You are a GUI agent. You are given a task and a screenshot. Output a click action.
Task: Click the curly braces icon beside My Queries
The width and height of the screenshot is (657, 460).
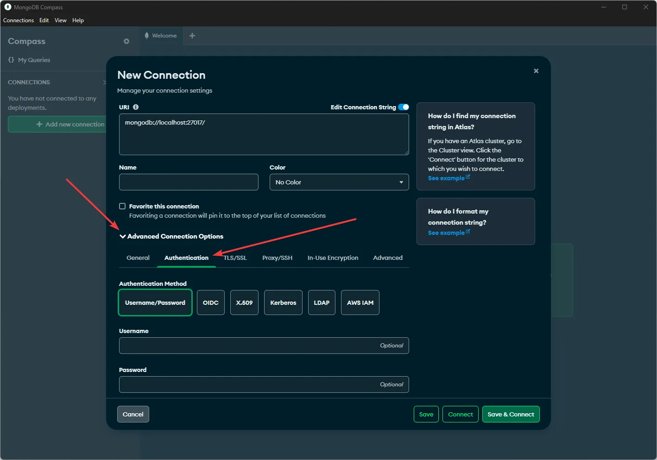click(x=11, y=60)
